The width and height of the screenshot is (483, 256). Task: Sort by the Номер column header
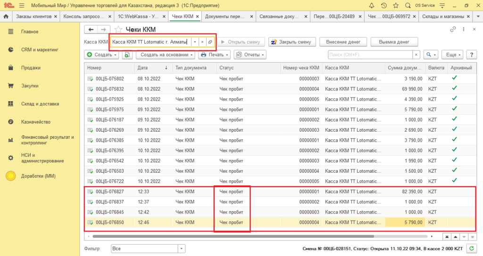point(109,68)
